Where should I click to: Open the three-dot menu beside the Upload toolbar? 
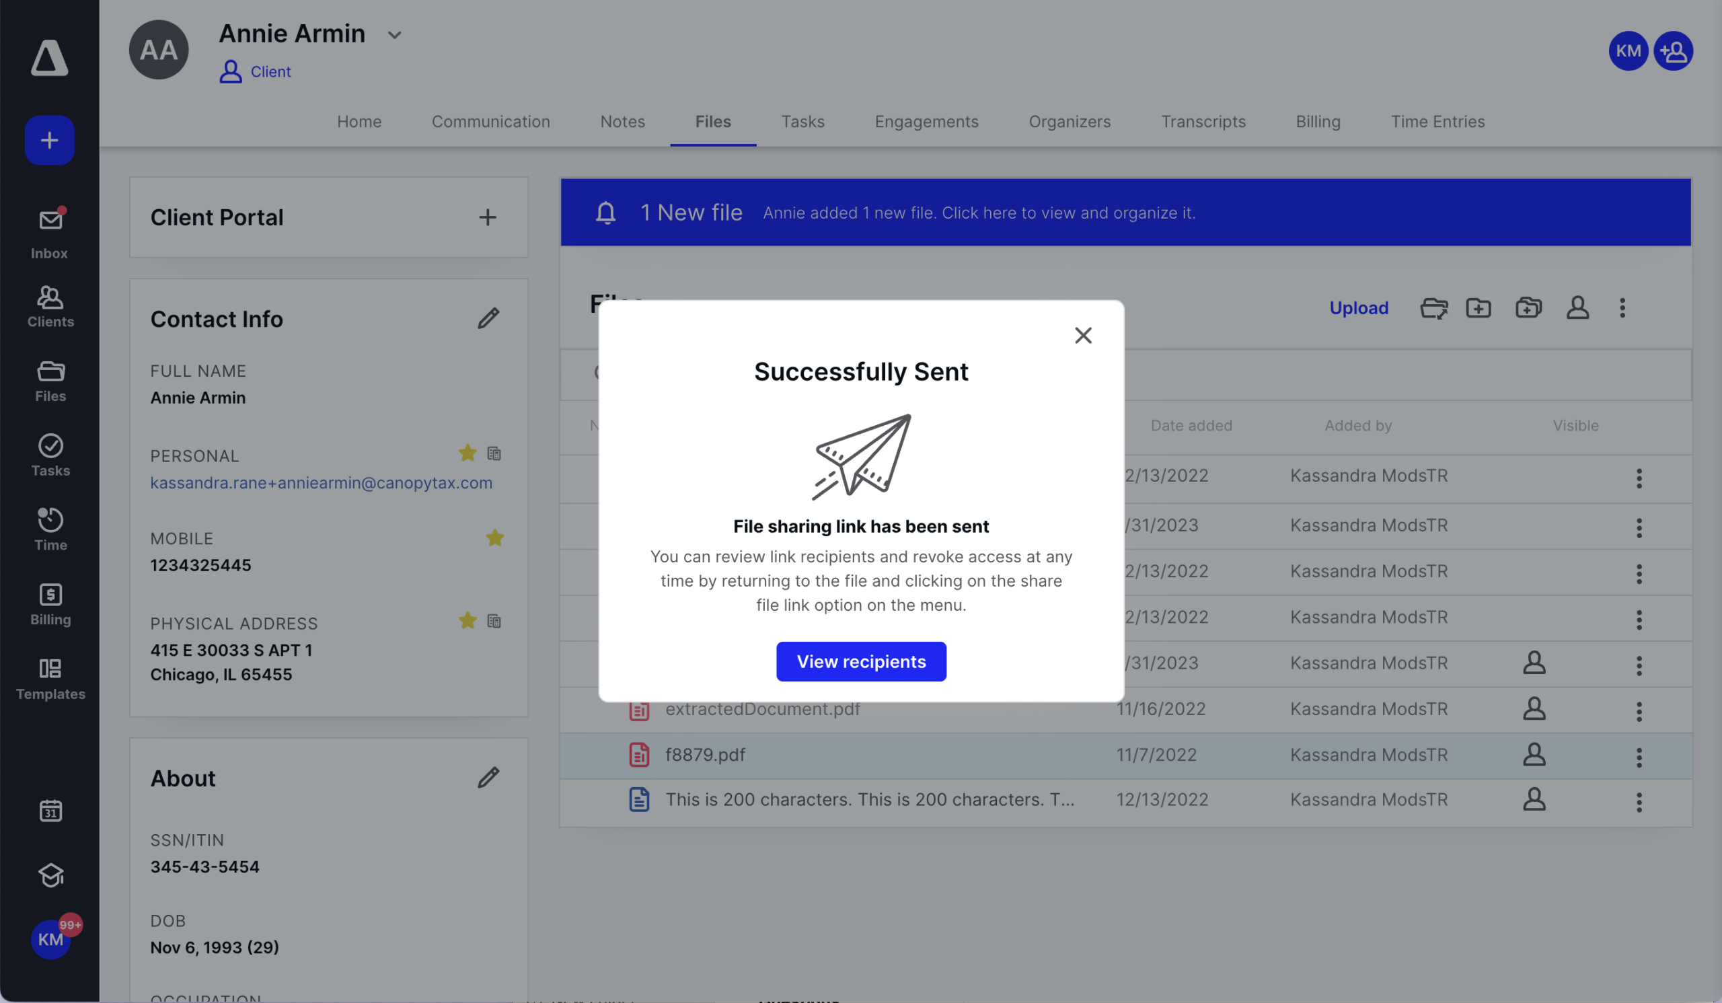[1623, 308]
